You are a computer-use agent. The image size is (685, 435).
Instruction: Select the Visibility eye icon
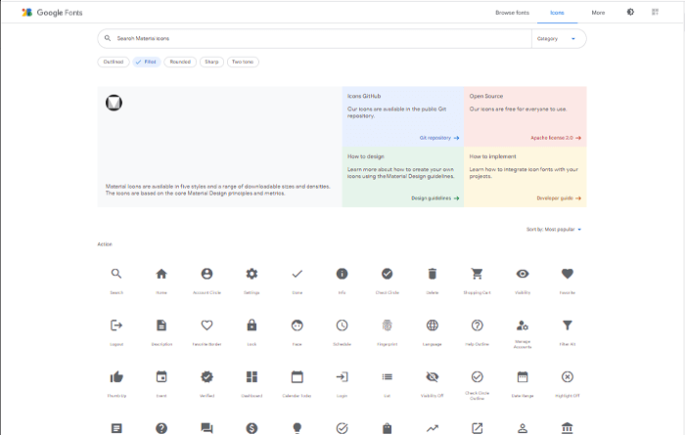(x=523, y=274)
